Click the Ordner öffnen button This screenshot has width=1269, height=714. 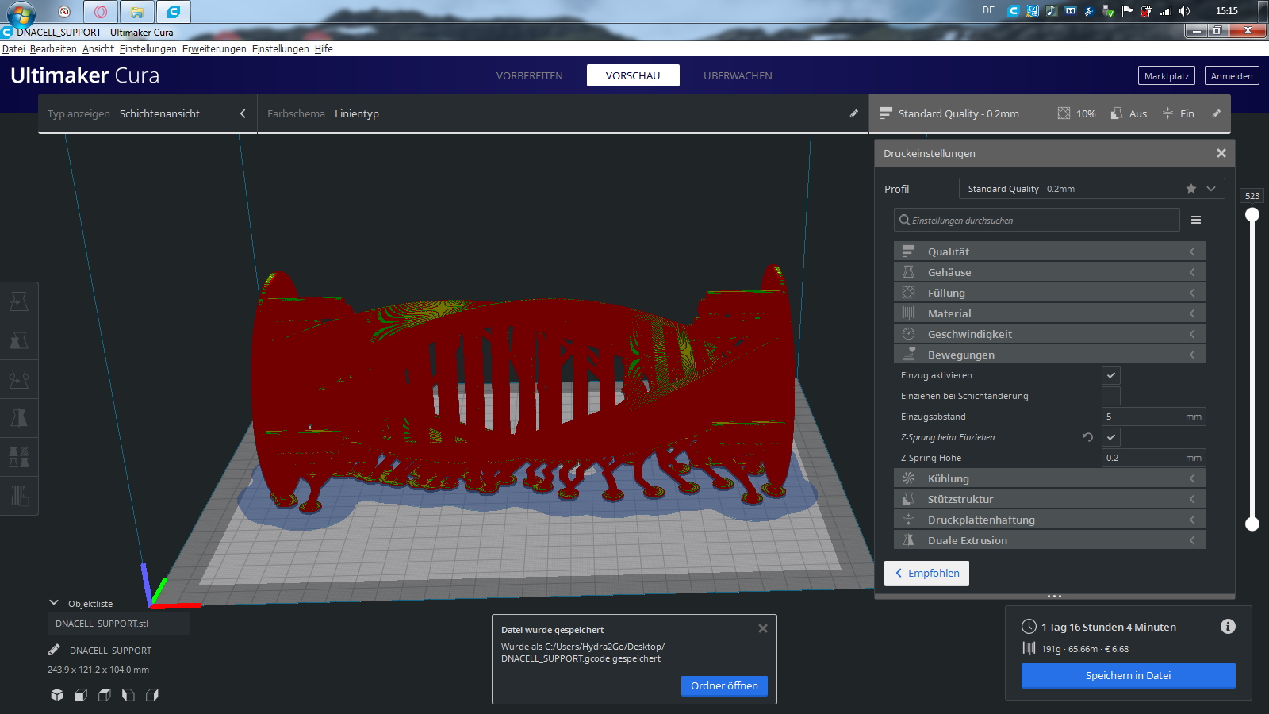tap(724, 685)
